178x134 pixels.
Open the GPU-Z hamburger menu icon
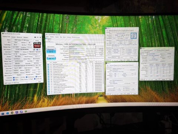coord(40,37)
